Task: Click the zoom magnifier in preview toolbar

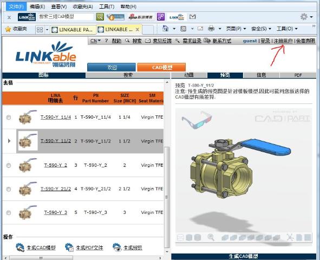Action: tap(211, 237)
